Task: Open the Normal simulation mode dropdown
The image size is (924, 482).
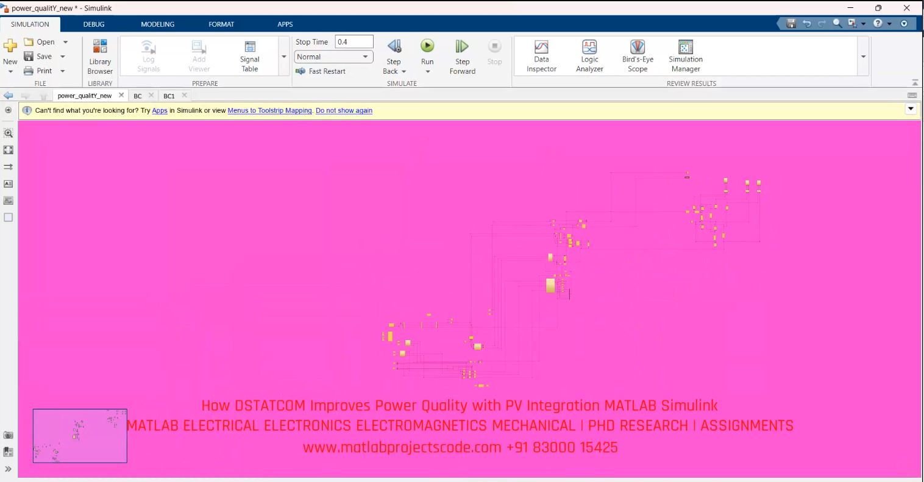Action: (334, 57)
